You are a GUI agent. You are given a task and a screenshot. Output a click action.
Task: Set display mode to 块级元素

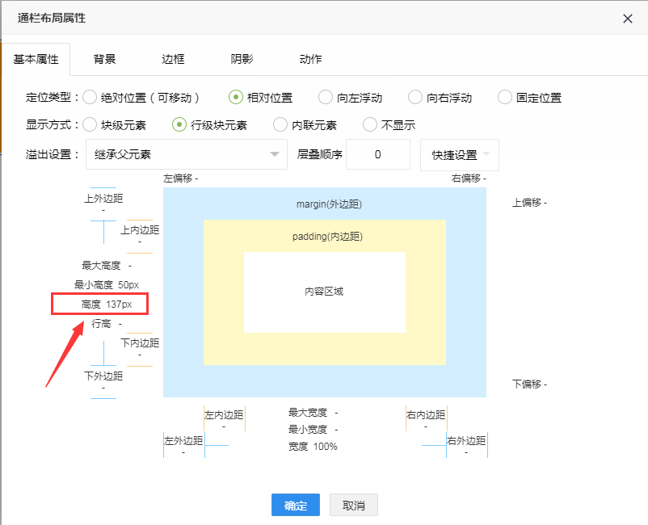pos(90,125)
